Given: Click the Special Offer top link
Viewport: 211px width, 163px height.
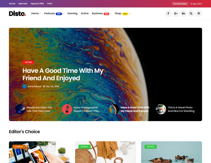Looking at the screenshot, I should (37, 4).
